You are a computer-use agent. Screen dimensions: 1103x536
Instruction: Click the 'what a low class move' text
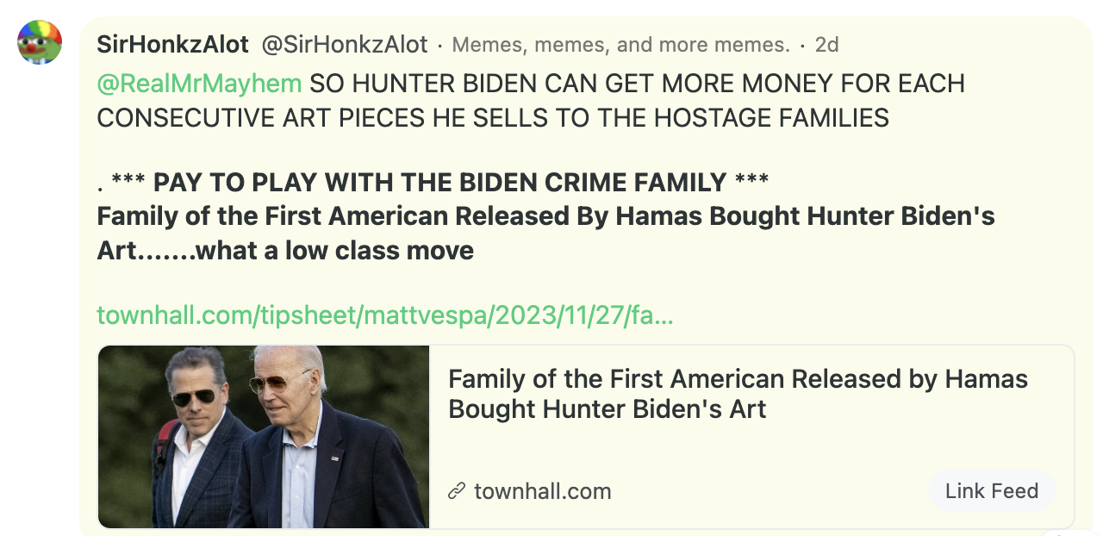[335, 251]
